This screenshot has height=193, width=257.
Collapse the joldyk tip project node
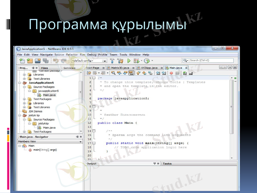tap(19, 115)
